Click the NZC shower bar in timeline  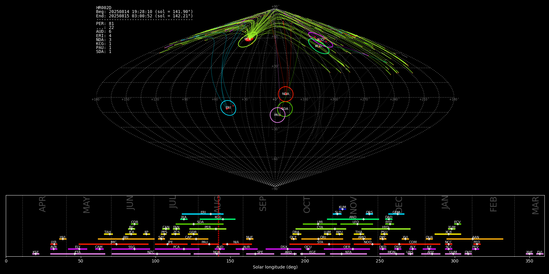click(151, 254)
